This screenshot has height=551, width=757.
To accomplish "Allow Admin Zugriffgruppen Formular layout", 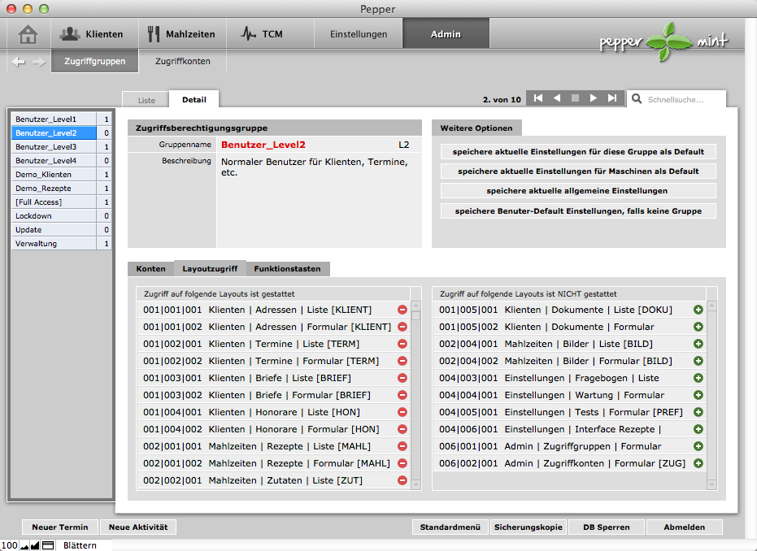I will pyautogui.click(x=698, y=446).
